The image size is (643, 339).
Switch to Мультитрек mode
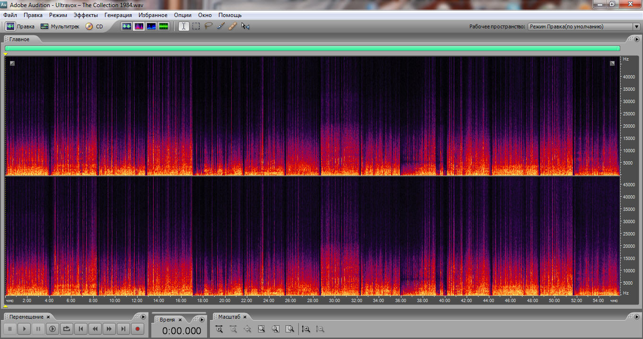[60, 26]
